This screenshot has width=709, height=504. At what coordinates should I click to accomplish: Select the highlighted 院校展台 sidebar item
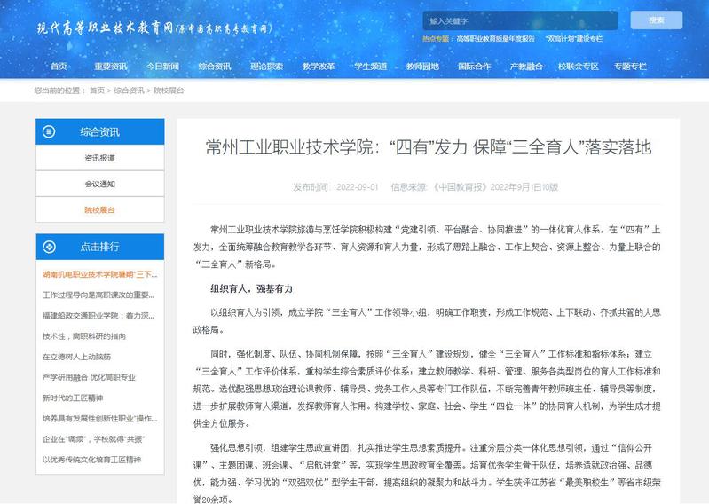tap(99, 209)
